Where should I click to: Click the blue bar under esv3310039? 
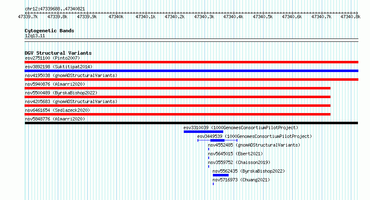click(203, 132)
